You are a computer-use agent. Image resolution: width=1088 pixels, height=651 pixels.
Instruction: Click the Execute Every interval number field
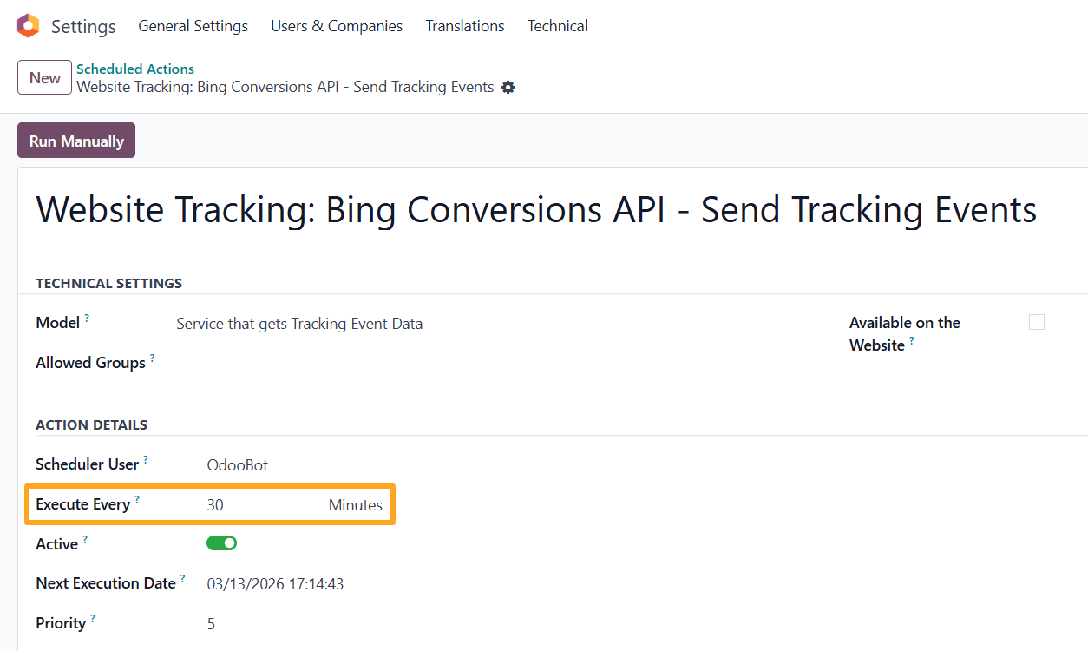[x=252, y=505]
